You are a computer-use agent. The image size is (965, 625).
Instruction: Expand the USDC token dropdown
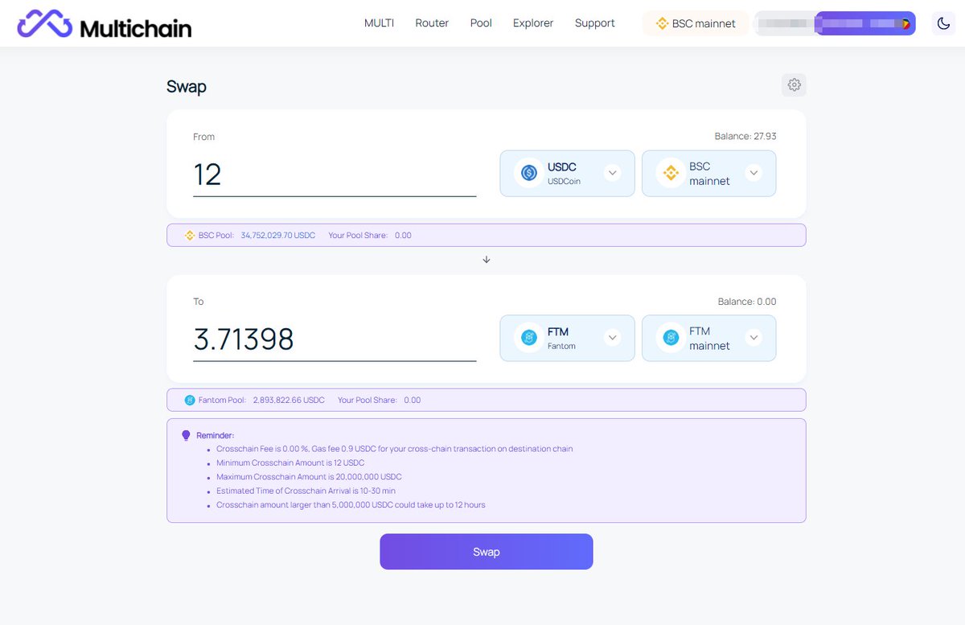point(612,172)
